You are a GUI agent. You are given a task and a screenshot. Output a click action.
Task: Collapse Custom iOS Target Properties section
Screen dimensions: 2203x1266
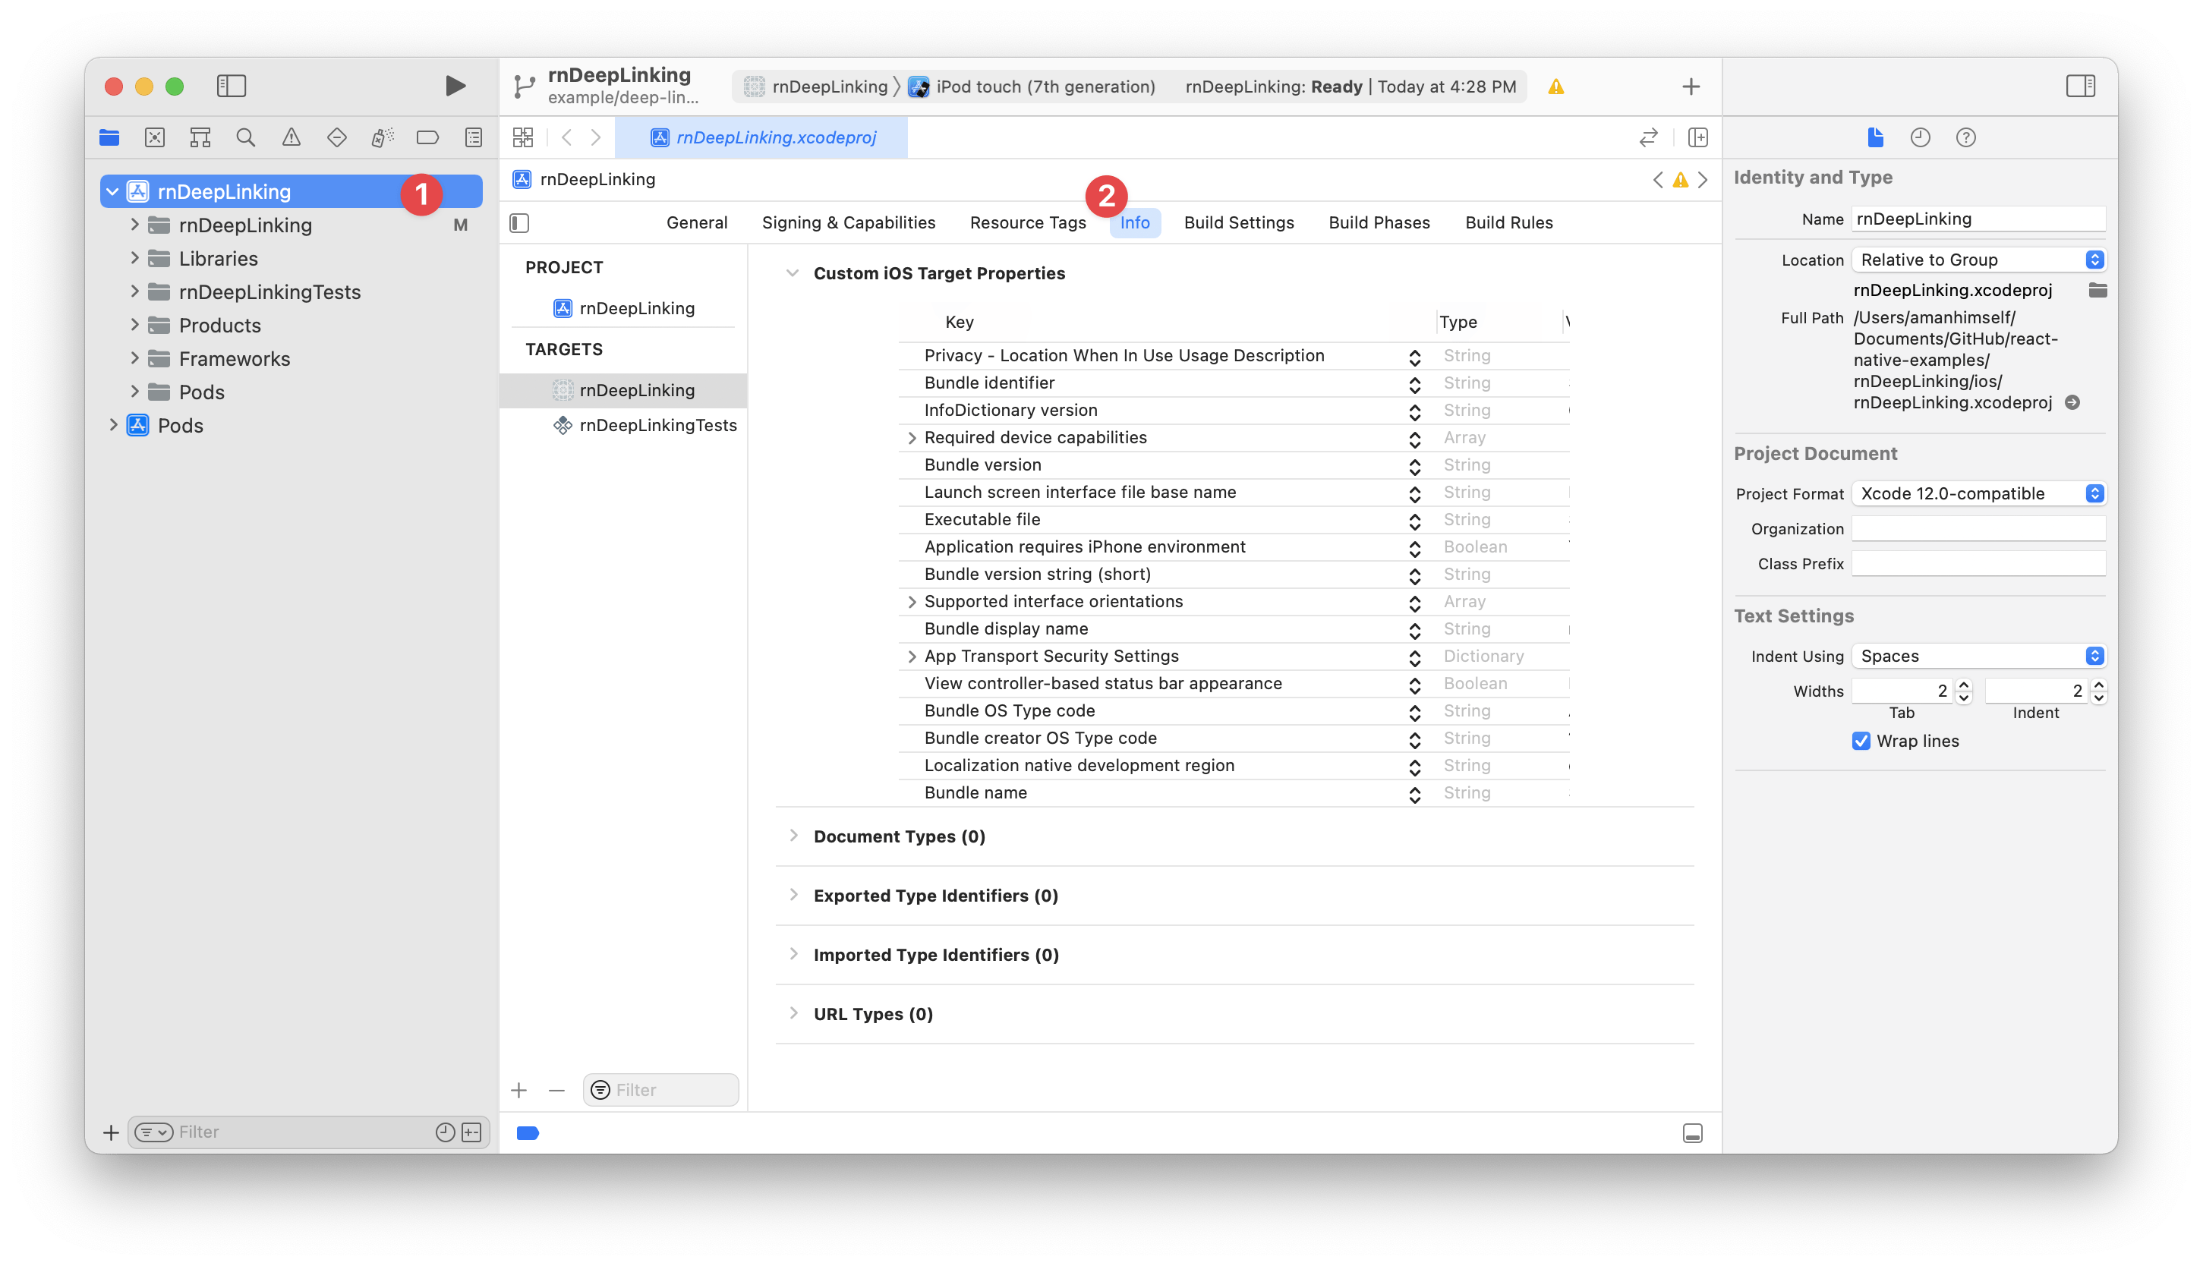point(792,273)
